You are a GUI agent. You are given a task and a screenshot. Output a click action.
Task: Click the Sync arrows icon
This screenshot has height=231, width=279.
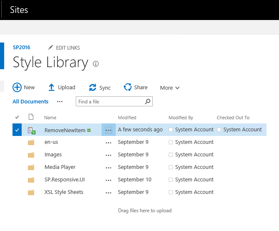92,88
